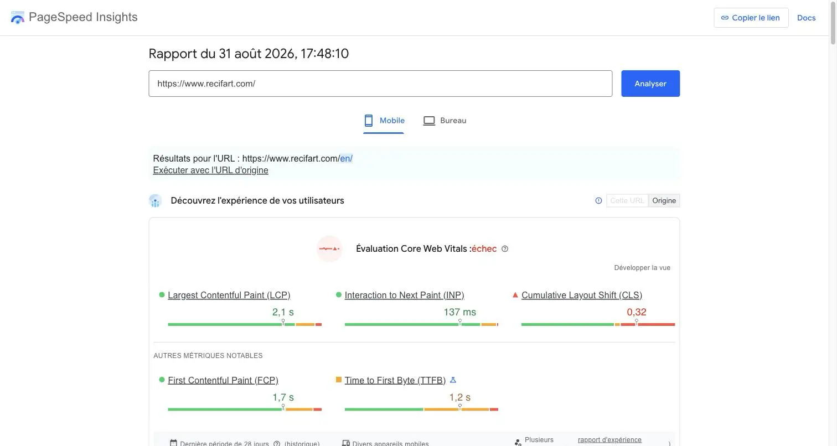Image resolution: width=837 pixels, height=446 pixels.
Task: Click the PageSpeed Insights logo icon
Action: 18,18
